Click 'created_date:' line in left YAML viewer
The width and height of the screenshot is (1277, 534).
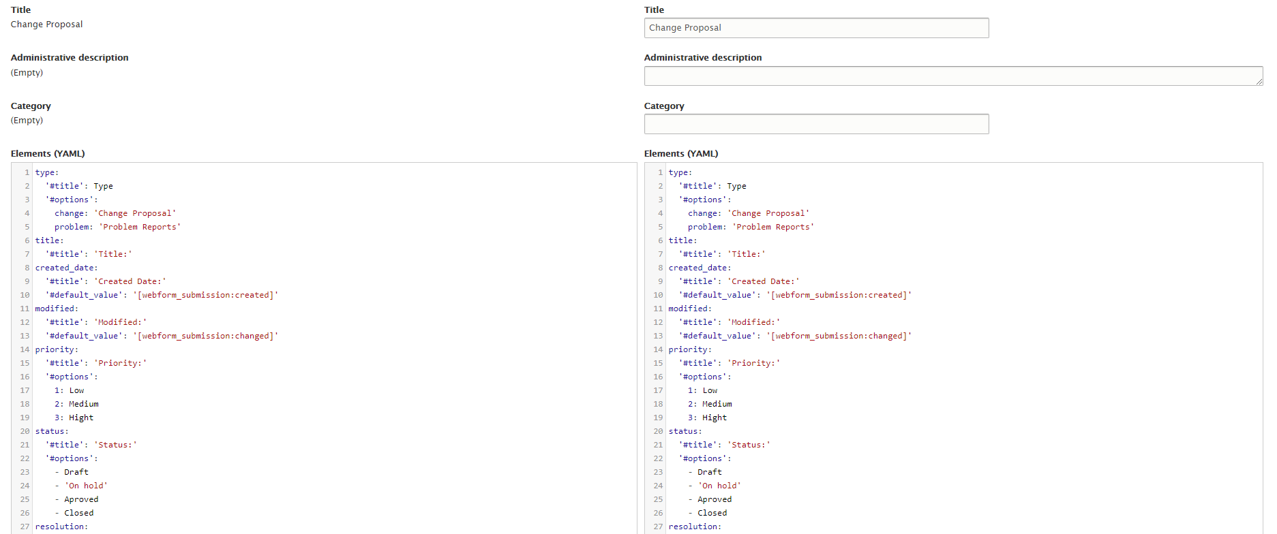(x=66, y=268)
